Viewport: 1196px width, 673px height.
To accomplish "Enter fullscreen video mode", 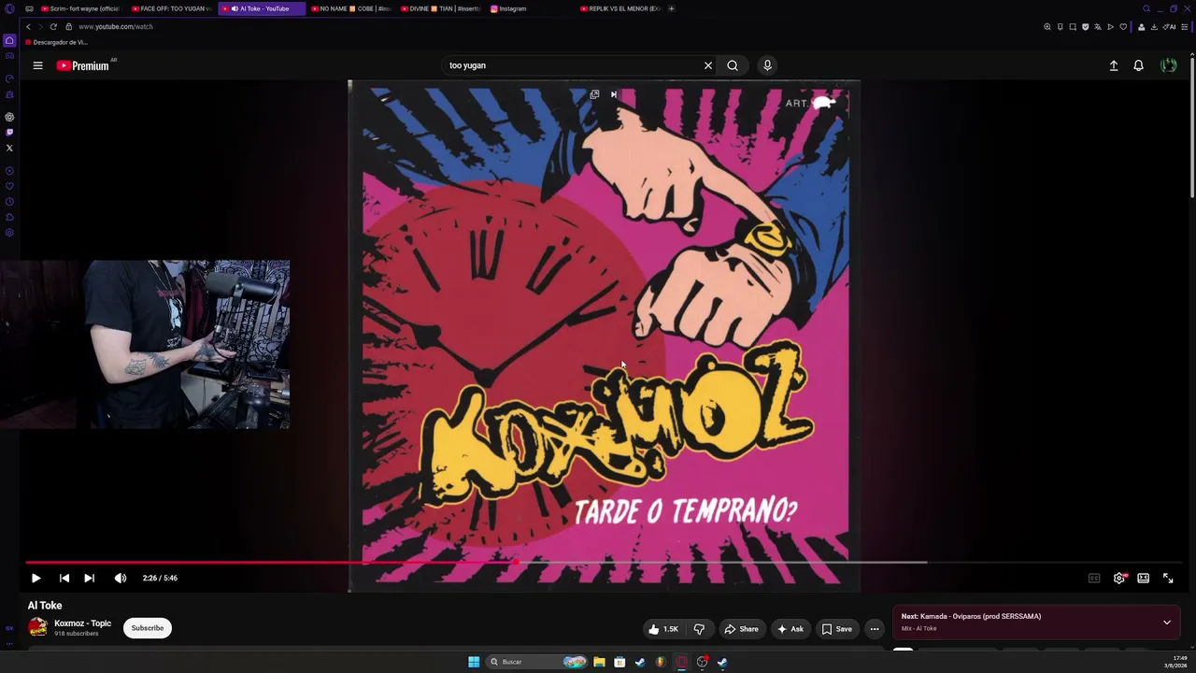I will pos(1168,578).
